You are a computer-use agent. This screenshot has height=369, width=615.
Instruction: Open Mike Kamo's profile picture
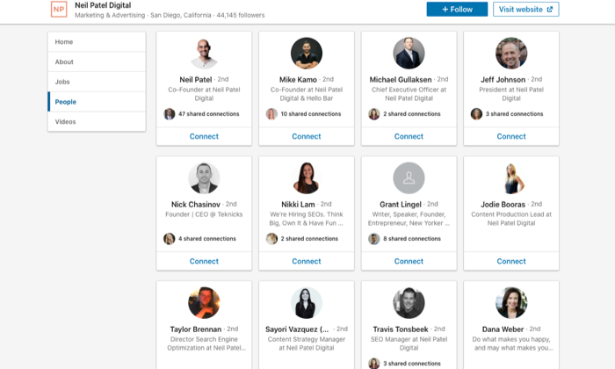(307, 54)
